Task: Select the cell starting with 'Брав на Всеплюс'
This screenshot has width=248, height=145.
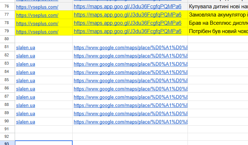Action: pyautogui.click(x=218, y=23)
